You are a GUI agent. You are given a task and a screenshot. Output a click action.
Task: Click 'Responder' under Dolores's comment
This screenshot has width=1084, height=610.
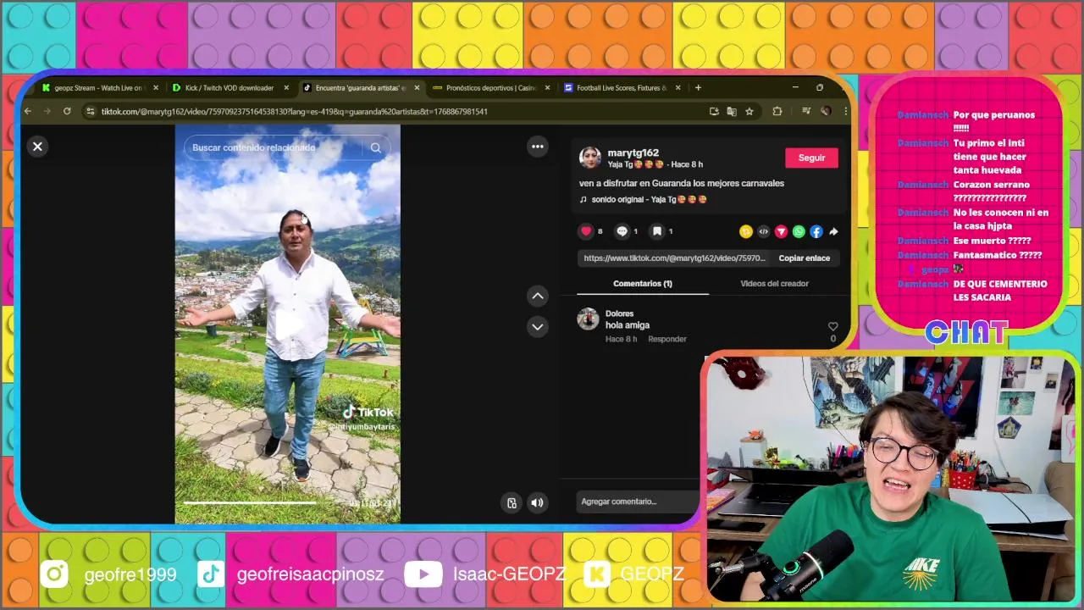pyautogui.click(x=667, y=339)
